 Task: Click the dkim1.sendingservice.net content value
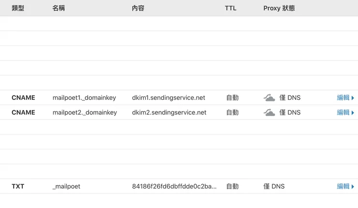(168, 98)
